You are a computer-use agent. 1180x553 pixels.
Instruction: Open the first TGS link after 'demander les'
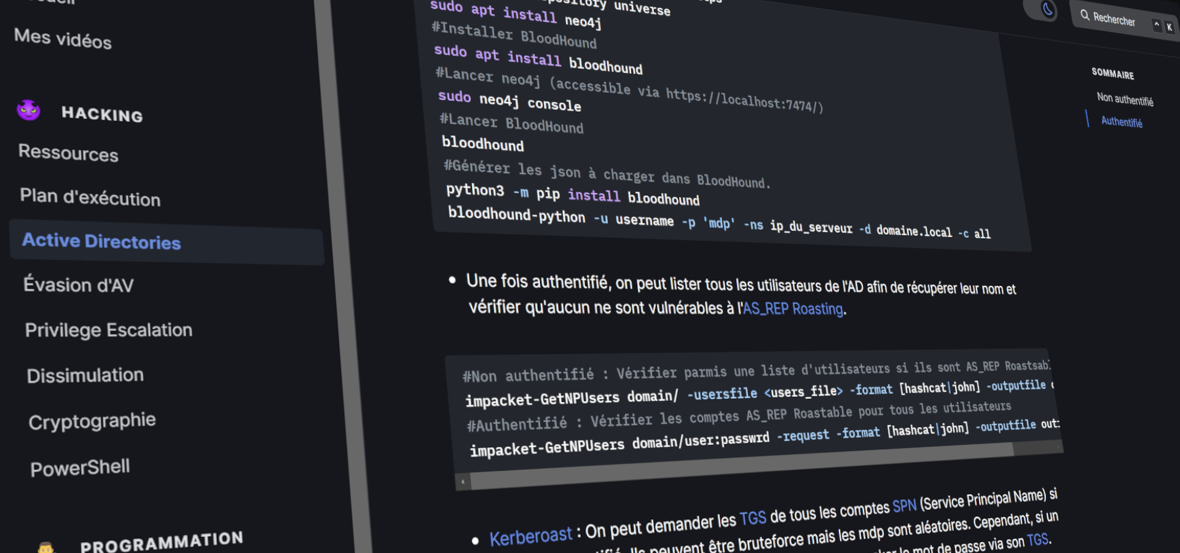753,519
